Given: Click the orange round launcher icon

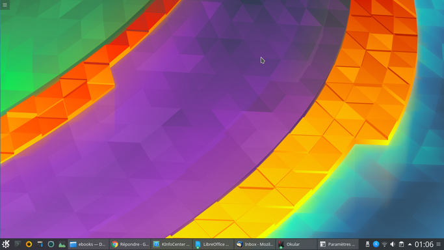Looking at the screenshot, I should (x=29, y=244).
